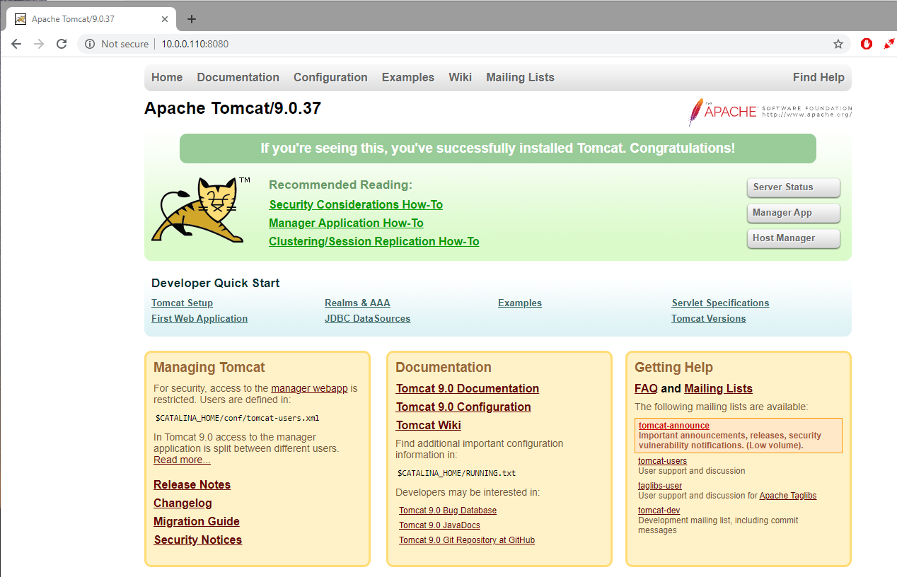Open the tomcat-users mailing list link
The image size is (897, 577).
[662, 461]
